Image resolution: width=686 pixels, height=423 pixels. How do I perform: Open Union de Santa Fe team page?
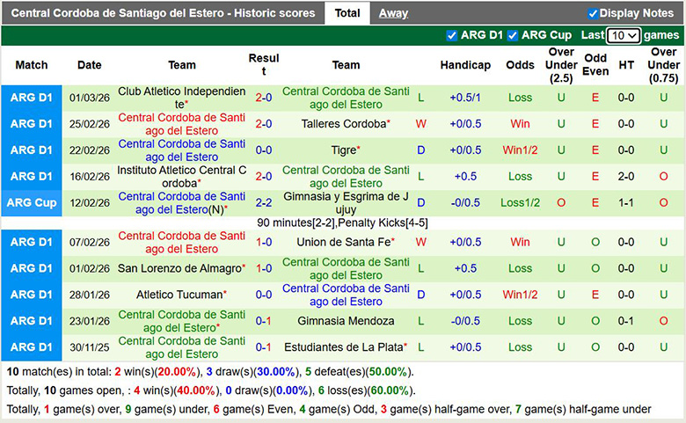(344, 242)
